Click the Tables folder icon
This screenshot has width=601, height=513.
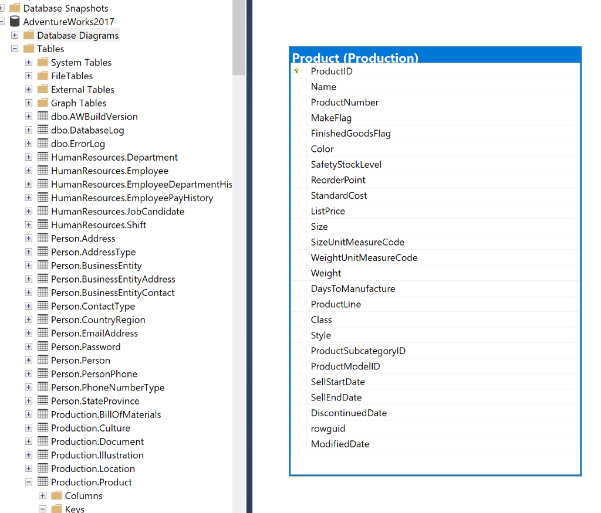[x=28, y=49]
